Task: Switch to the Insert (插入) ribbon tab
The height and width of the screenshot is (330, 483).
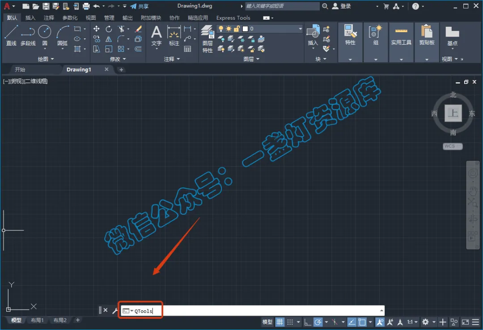Action: point(30,18)
